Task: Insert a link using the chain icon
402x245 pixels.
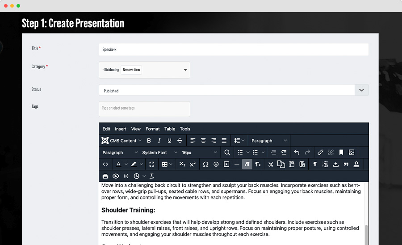Action: (320, 152)
